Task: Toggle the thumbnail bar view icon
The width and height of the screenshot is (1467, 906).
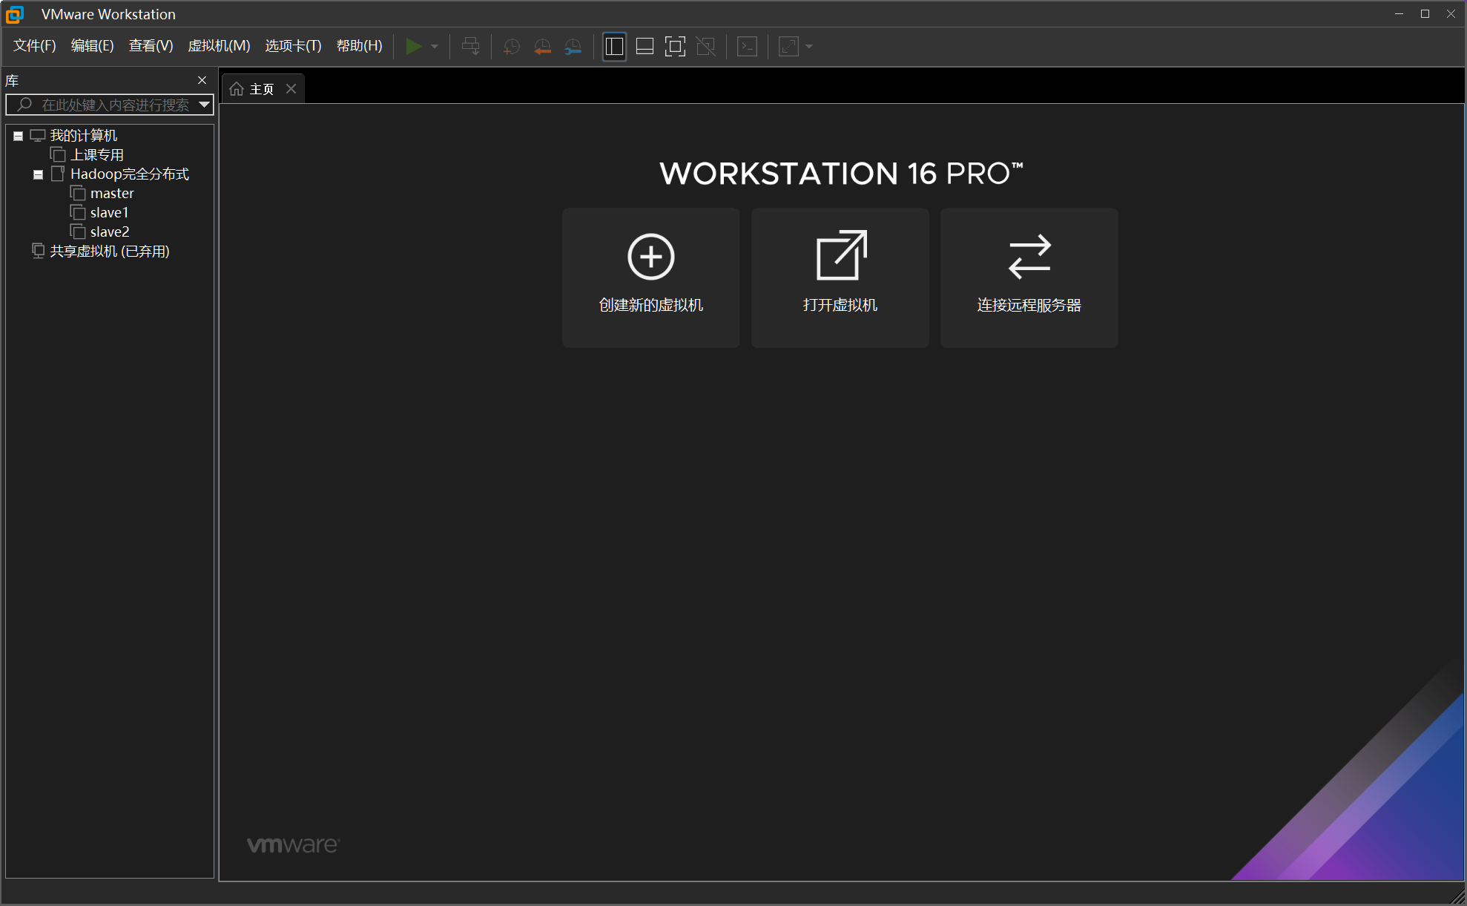Action: pos(645,47)
